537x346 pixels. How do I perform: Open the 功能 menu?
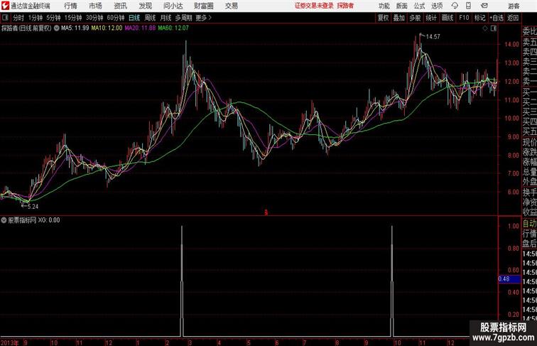click(384, 6)
